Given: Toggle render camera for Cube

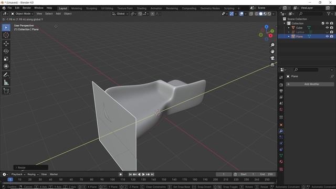Looking at the screenshot, I should [332, 28].
